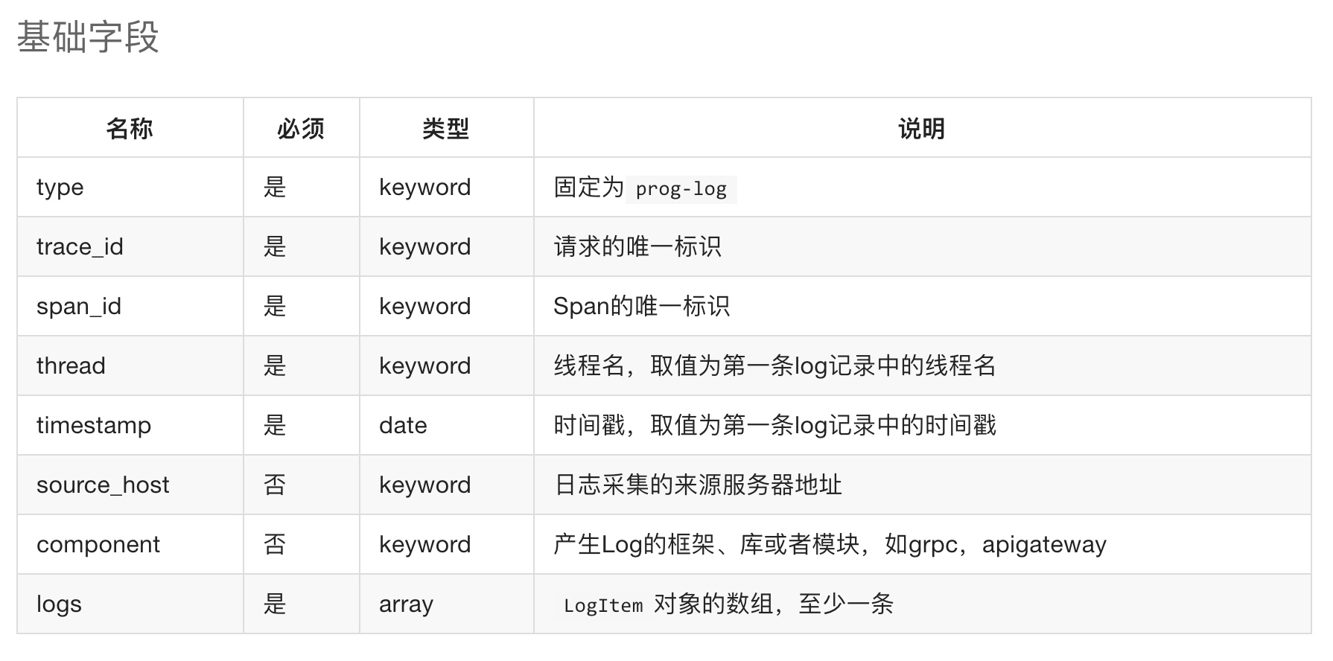This screenshot has height=661, width=1333.
Task: Click keyword in the thread row
Action: (425, 365)
